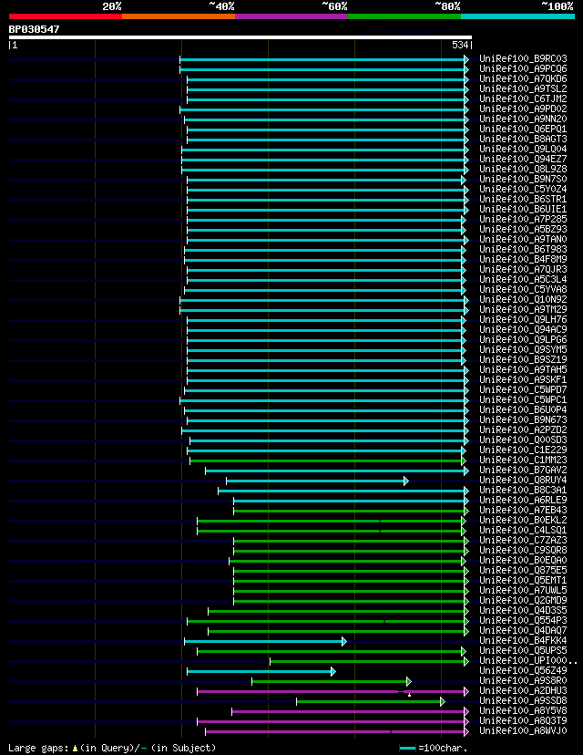
Task: Select the UniRef100_C4LSQ1 label
Action: 523,530
